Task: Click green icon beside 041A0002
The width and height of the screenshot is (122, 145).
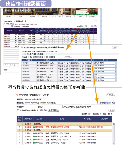Action: (34, 143)
